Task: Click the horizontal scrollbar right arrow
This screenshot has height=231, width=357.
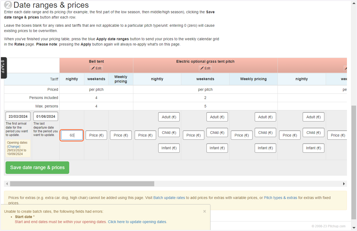Action: coord(344,184)
